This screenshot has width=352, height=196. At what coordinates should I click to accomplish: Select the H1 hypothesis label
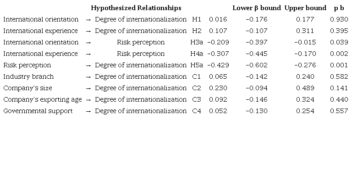[x=197, y=19]
